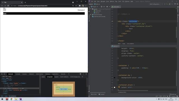Open the Security tab in DevTools
The width and height of the screenshot is (179, 101).
(63, 74)
